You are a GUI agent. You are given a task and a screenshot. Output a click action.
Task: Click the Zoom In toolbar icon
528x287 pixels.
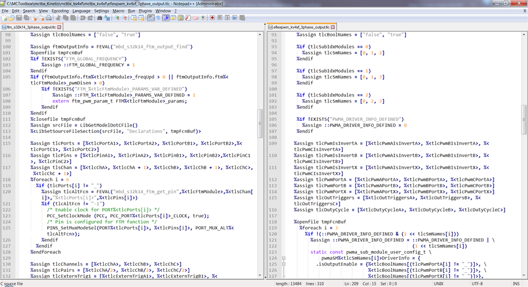pyautogui.click(x=117, y=17)
